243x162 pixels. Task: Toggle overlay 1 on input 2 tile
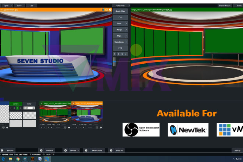[41, 127]
